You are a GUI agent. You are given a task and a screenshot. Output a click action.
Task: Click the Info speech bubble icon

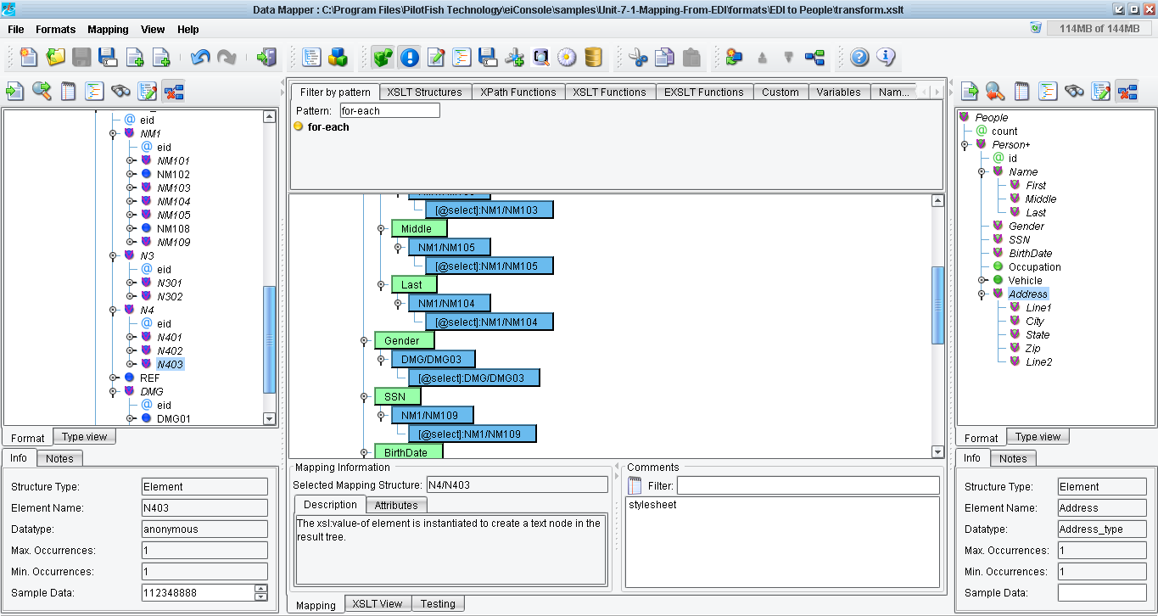click(x=886, y=57)
